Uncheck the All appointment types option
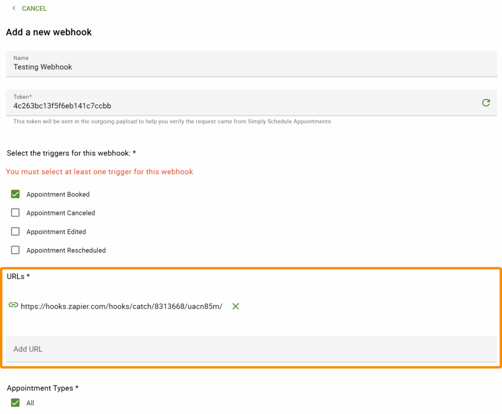Screen dimensions: 502x414 [x=15, y=403]
